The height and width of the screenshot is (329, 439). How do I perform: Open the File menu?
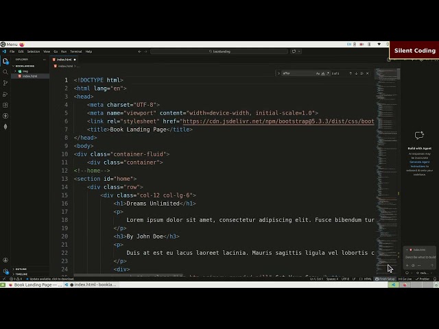click(x=12, y=51)
